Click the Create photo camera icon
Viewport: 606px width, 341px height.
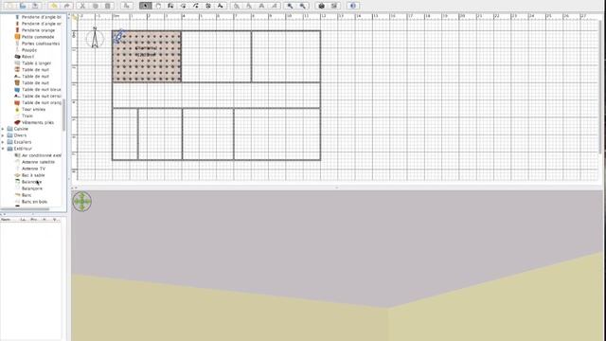322,6
